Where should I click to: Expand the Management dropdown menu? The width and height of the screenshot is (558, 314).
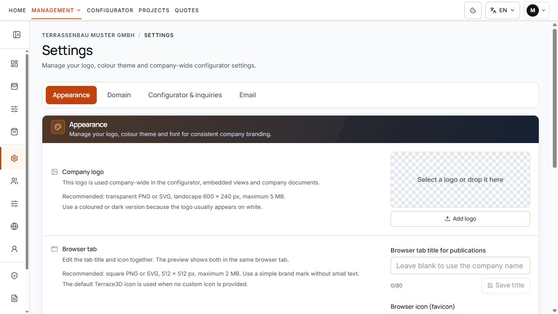(56, 10)
